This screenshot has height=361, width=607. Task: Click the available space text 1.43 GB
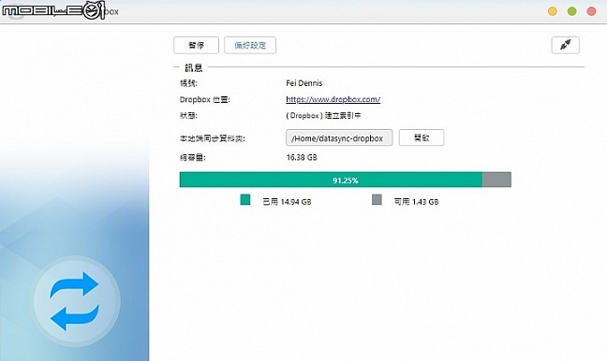pyautogui.click(x=425, y=202)
